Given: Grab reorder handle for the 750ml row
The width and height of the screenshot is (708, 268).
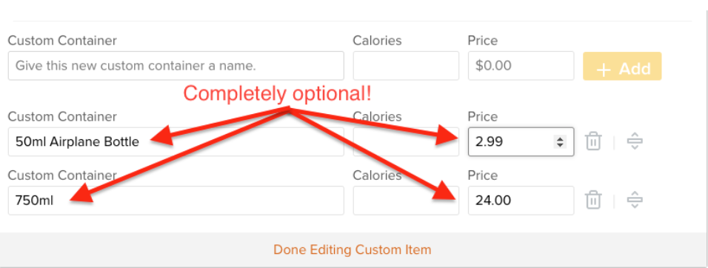Looking at the screenshot, I should tap(635, 200).
